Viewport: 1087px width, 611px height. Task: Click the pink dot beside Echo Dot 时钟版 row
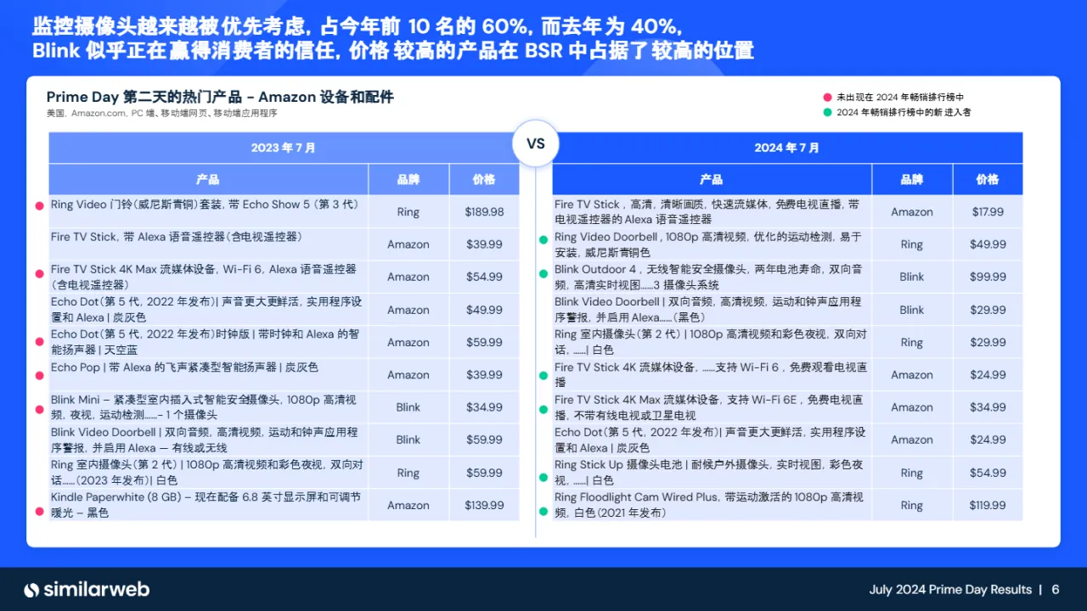point(39,342)
